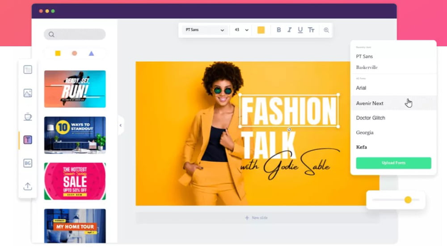The image size is (447, 251).
Task: Click the plus icon for new slide
Action: [x=247, y=218]
